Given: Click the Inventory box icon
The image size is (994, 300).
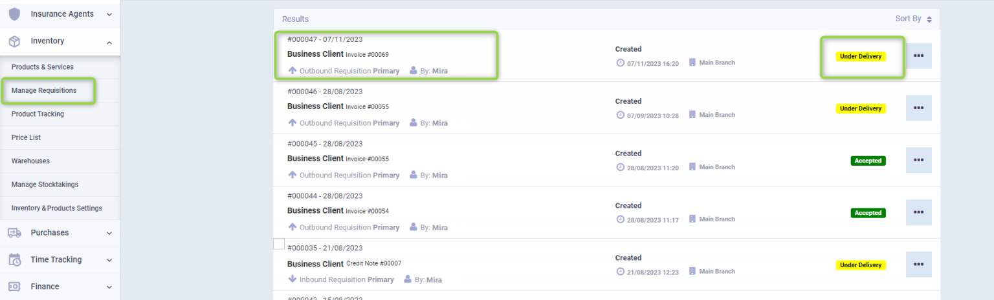Looking at the screenshot, I should point(14,41).
